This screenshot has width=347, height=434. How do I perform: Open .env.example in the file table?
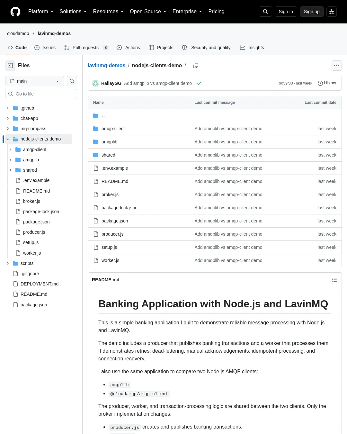[115, 168]
